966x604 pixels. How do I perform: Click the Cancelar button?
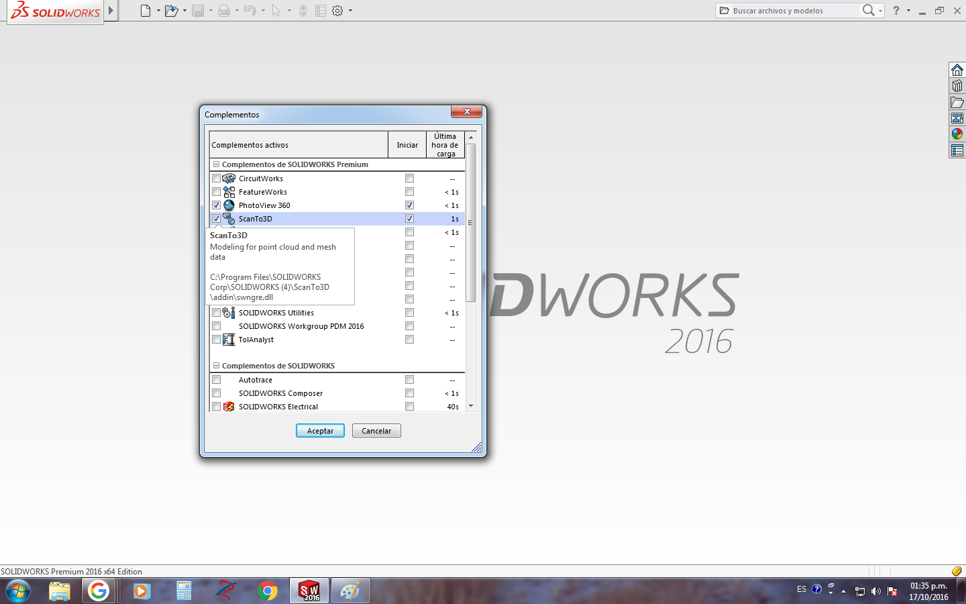pos(376,431)
